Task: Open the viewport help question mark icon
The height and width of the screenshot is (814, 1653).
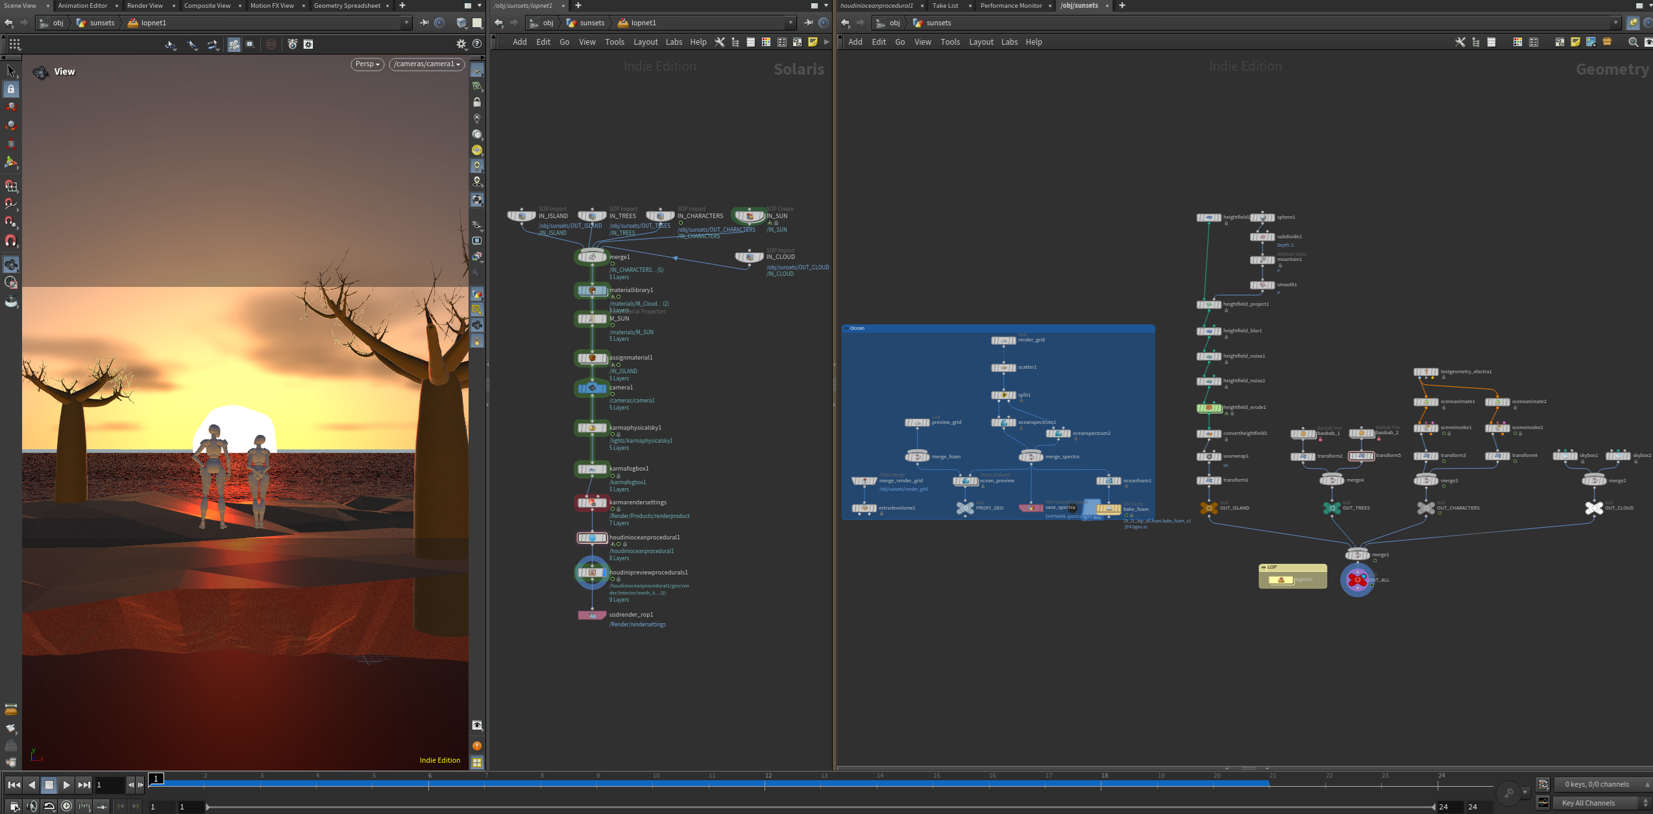Action: pos(477,44)
